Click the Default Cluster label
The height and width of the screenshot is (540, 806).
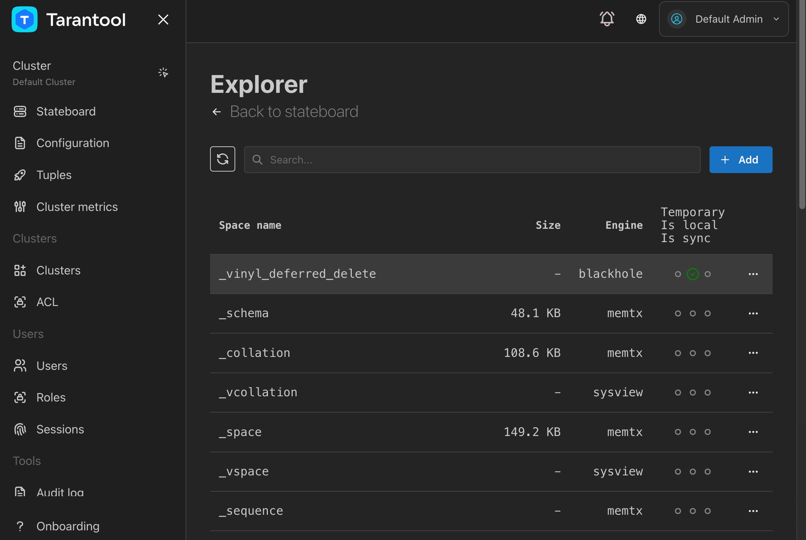(44, 82)
